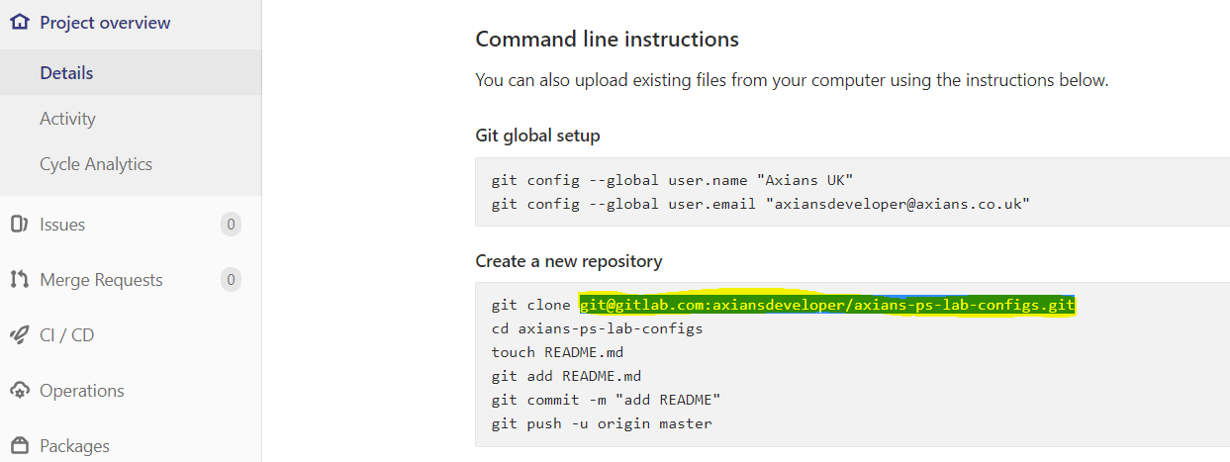The width and height of the screenshot is (1230, 462).
Task: Click the Issues sidebar icon
Action: [x=19, y=225]
